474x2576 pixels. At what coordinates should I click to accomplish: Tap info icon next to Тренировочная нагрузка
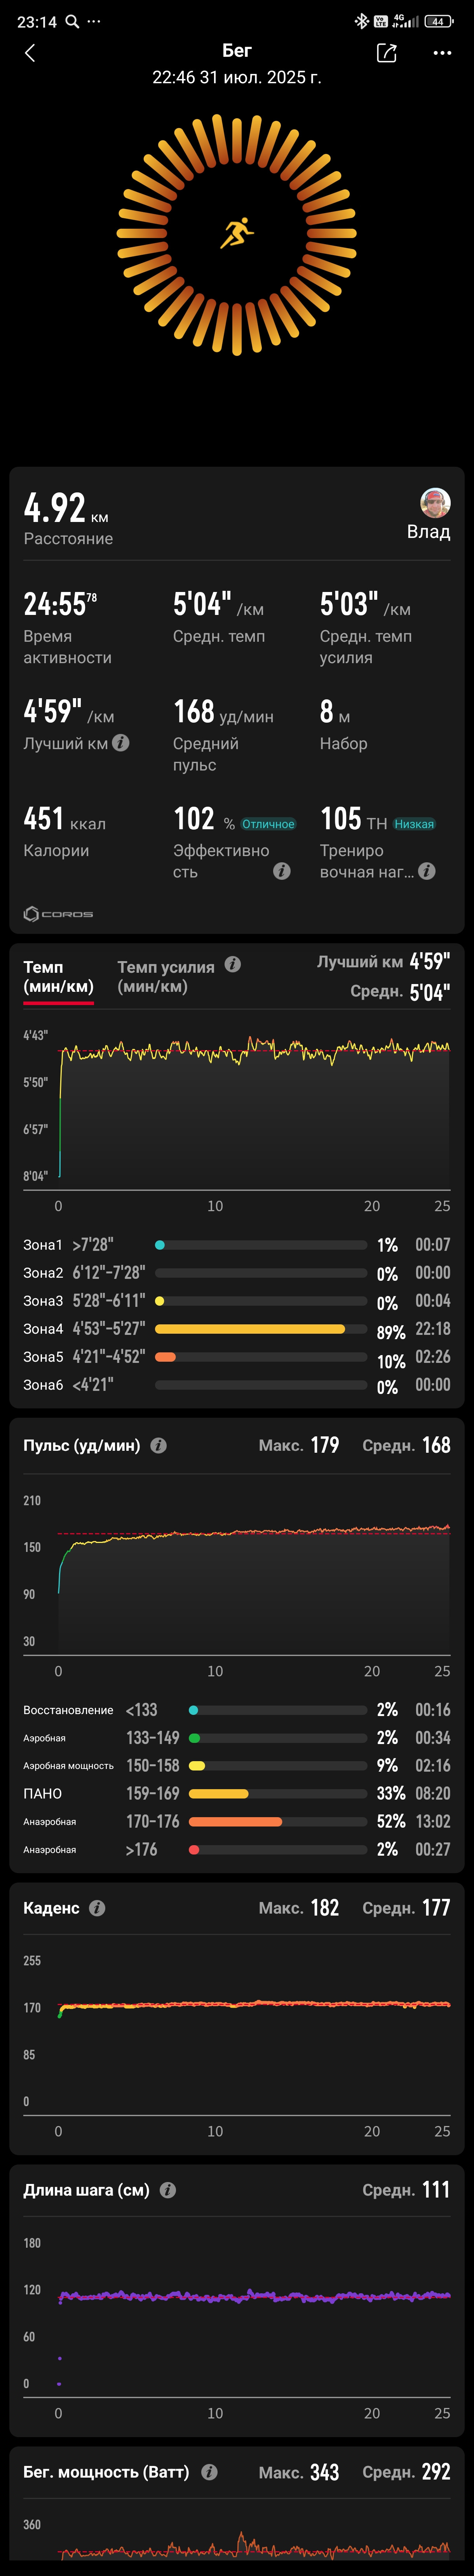(426, 871)
